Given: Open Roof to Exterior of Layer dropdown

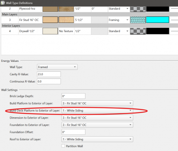Looking at the screenshot, I should point(97,139).
